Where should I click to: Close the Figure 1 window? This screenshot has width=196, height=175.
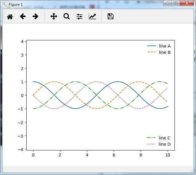pos(187,3)
